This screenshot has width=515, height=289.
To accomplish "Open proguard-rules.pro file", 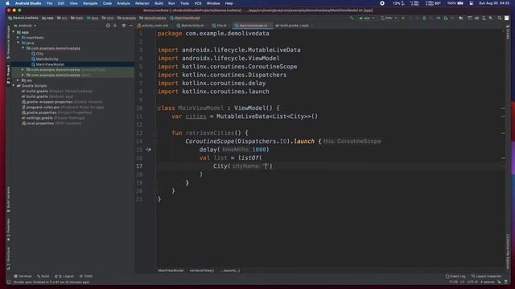I will click(x=63, y=107).
